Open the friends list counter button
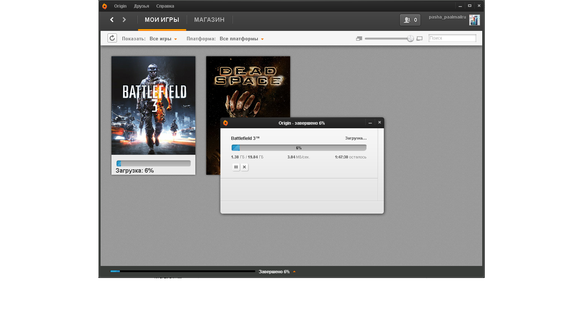The width and height of the screenshot is (581, 327). click(x=410, y=20)
